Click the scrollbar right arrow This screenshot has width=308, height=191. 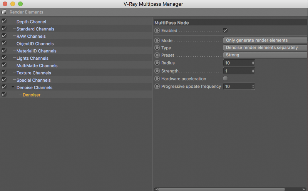click(x=304, y=189)
